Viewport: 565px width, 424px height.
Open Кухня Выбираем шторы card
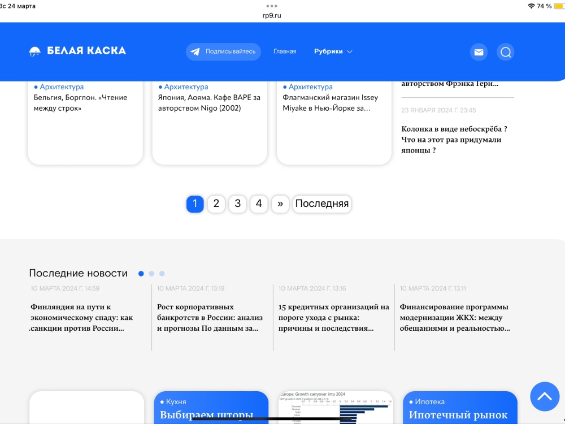[211, 408]
